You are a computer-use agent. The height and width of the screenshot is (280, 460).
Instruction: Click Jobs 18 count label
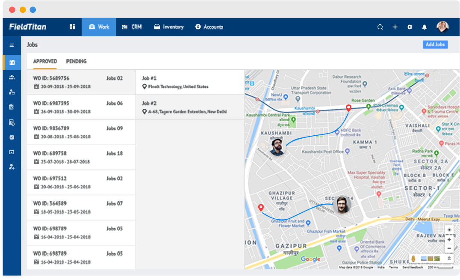115,153
